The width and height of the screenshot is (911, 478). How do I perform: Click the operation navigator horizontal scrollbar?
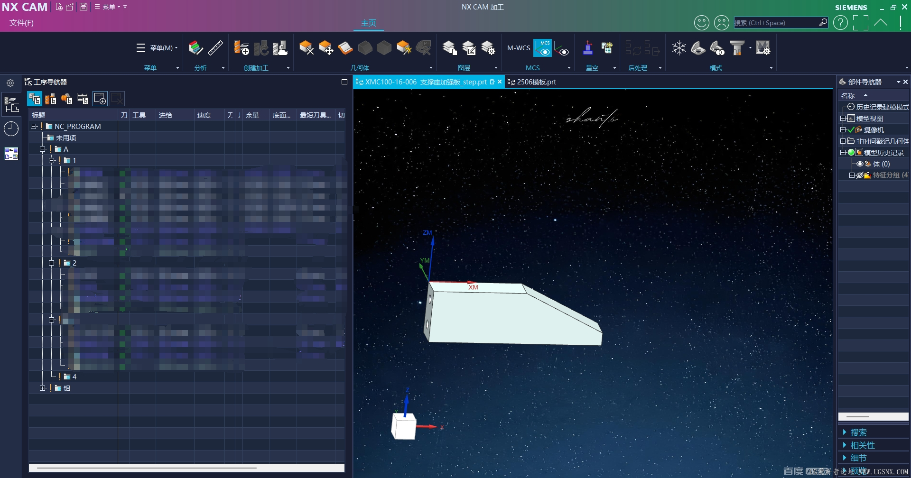[186, 468]
